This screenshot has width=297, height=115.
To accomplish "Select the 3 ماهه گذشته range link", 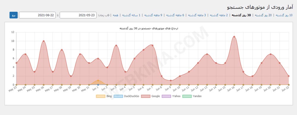I will pos(197,15).
